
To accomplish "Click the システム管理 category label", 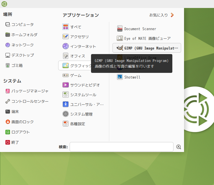I will click(x=81, y=114).
